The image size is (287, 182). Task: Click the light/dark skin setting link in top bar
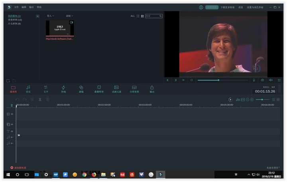click(x=255, y=7)
